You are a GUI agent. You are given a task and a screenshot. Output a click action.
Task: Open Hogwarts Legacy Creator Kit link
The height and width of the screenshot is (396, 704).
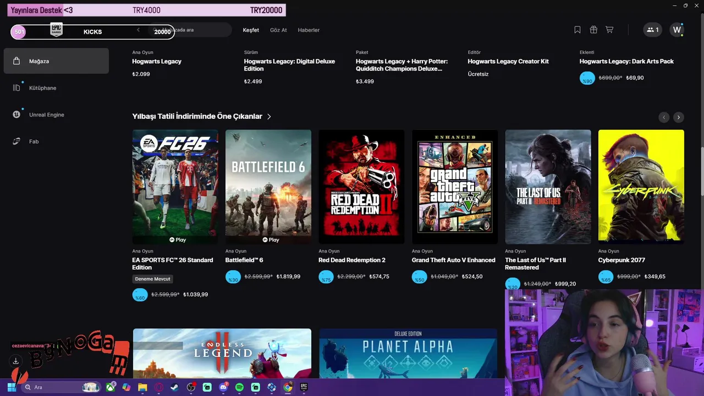click(x=508, y=62)
